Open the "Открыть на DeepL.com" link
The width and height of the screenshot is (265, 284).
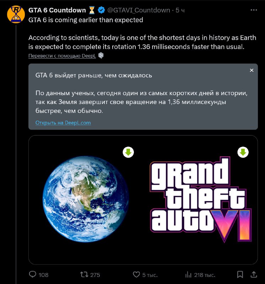pos(63,122)
